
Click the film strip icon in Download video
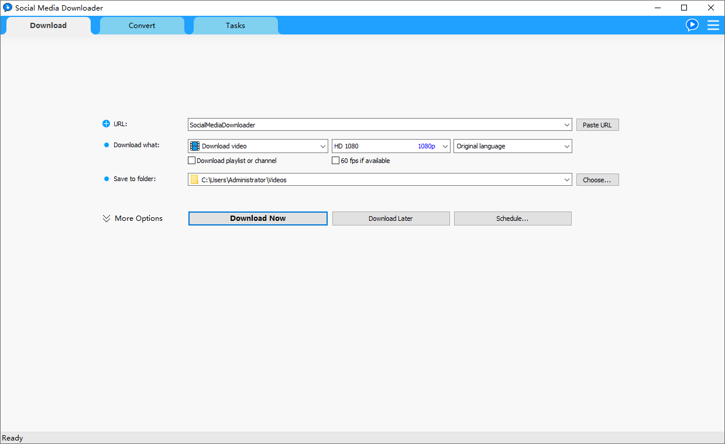195,146
